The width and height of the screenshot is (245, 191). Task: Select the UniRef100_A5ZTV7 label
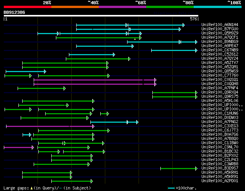pyautogui.click(x=220, y=63)
